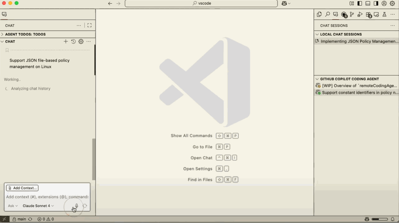Click the Copilot status icon in status bar
Image resolution: width=399 pixels, height=223 pixels.
pos(367,219)
